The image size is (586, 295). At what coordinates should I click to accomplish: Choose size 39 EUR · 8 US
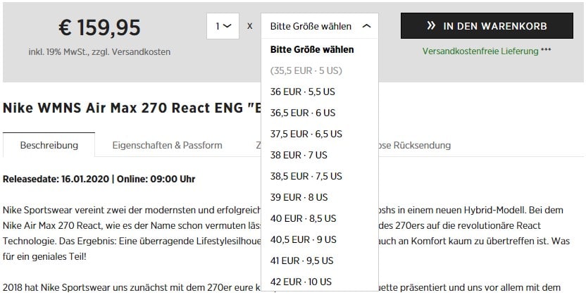[x=299, y=197]
